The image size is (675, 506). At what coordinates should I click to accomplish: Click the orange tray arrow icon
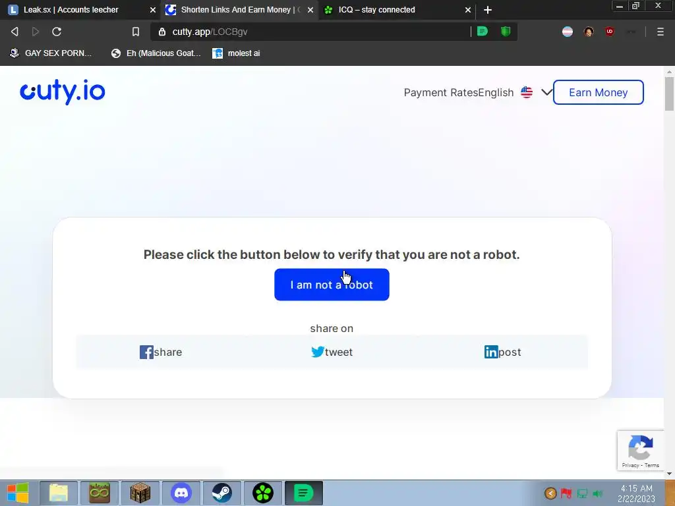point(550,493)
